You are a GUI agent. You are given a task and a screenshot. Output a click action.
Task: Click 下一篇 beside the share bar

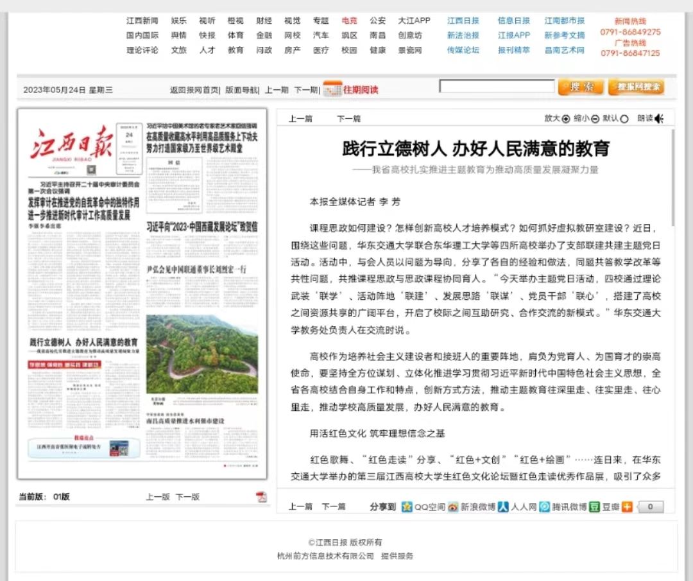[x=333, y=507]
